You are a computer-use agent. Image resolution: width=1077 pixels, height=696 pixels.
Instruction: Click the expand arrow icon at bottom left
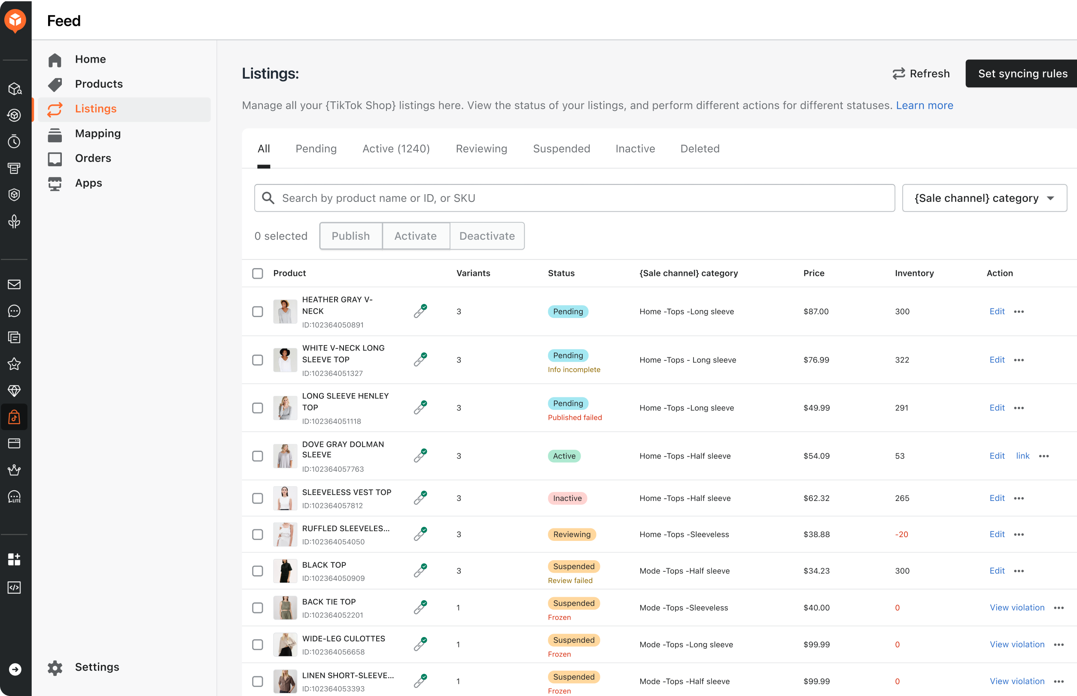tap(15, 669)
